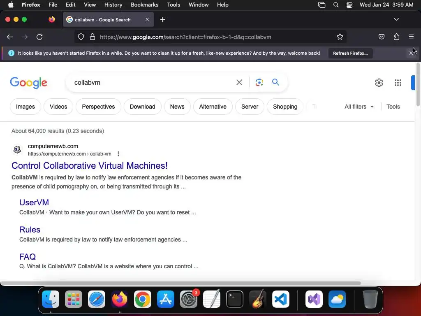Open Control Collaborative Virtual Machines result
The width and height of the screenshot is (421, 316).
89,165
